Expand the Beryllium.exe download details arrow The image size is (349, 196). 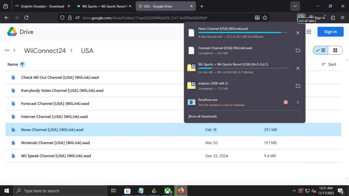[x=298, y=102]
